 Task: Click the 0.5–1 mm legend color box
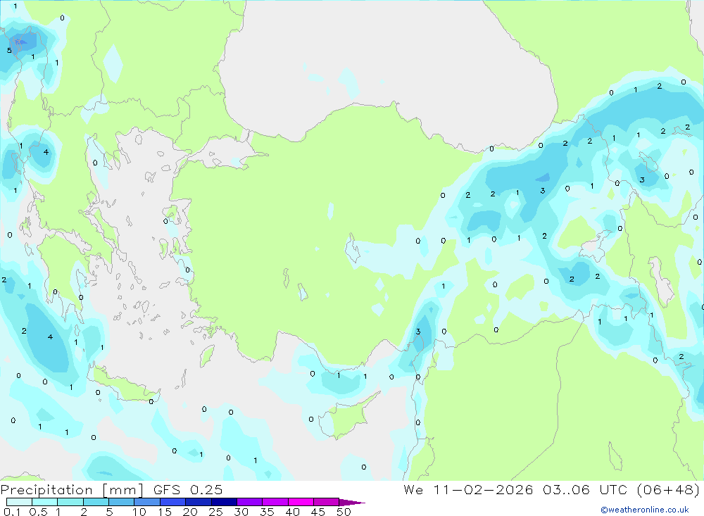[45, 502]
